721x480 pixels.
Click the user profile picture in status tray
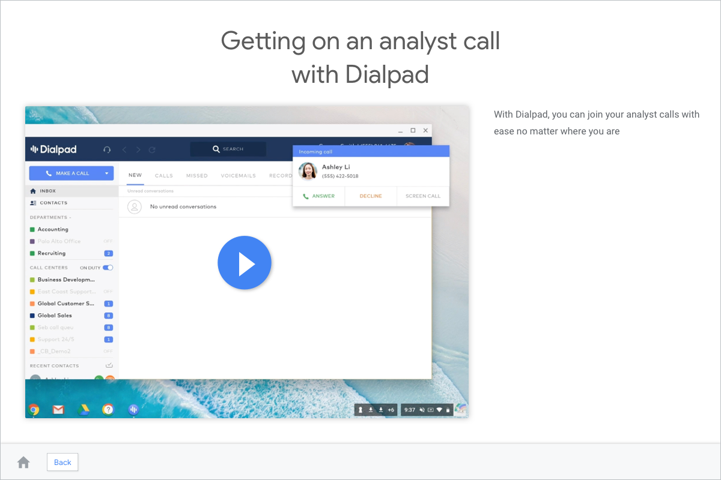tap(461, 410)
